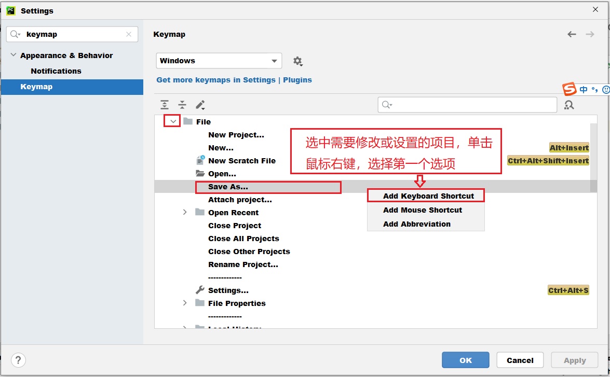Open keymap scheme gear options
This screenshot has width=610, height=377.
(297, 61)
